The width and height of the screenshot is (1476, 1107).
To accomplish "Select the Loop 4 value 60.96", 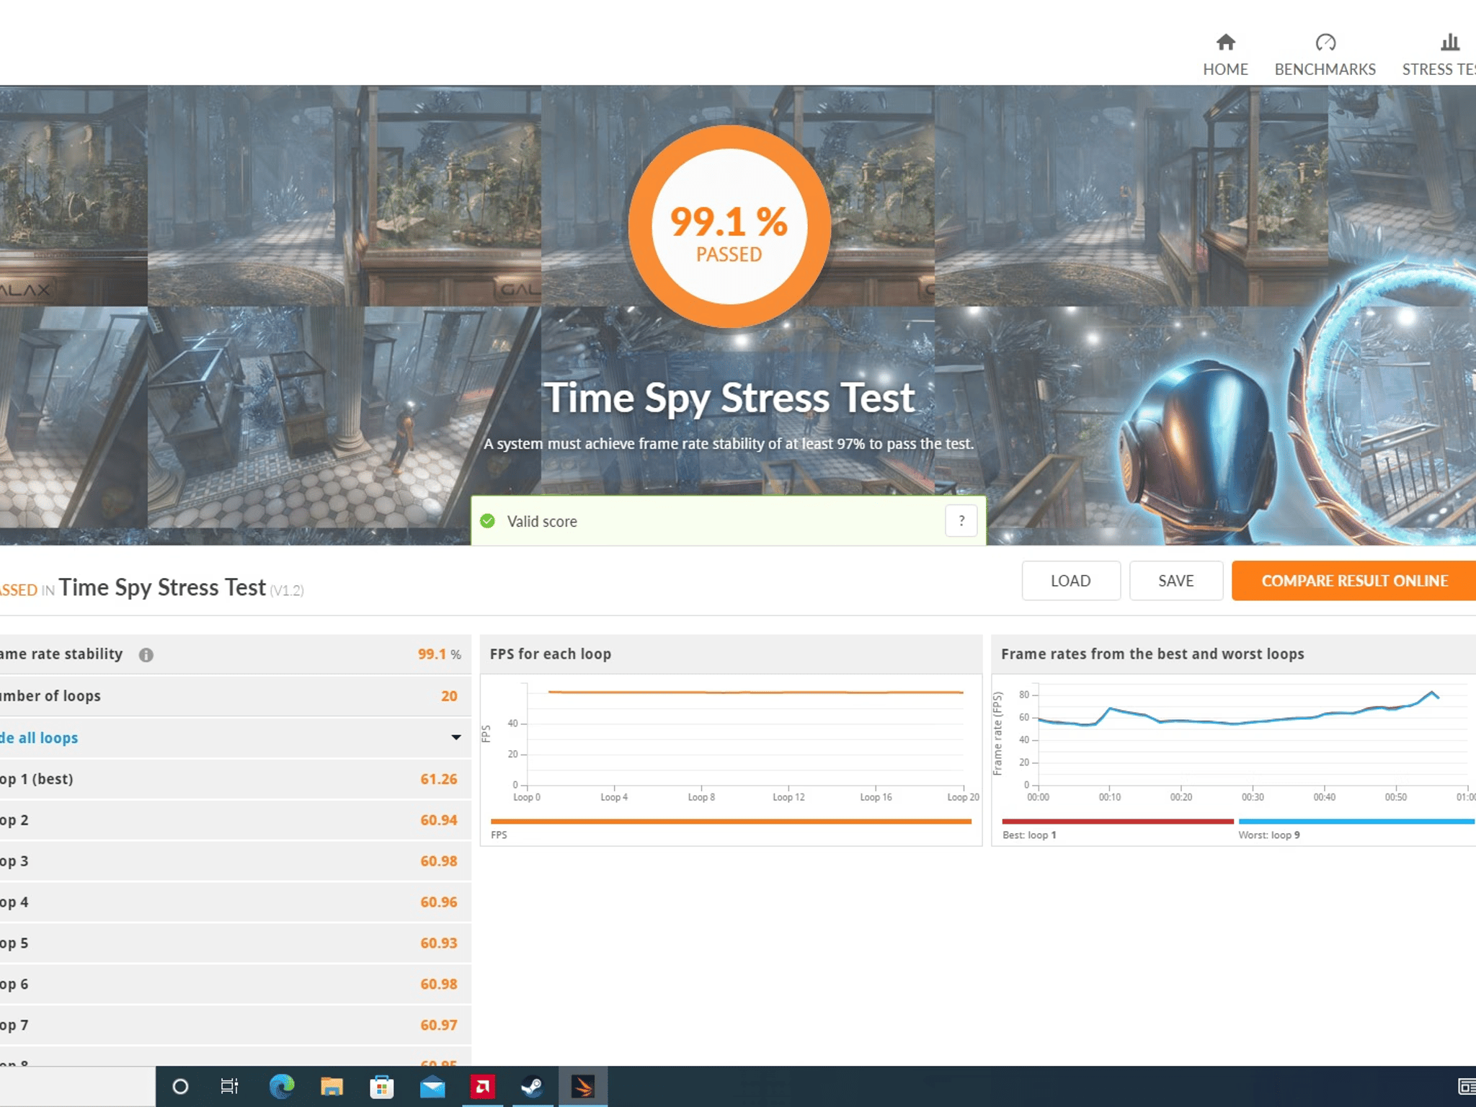I will (x=439, y=902).
